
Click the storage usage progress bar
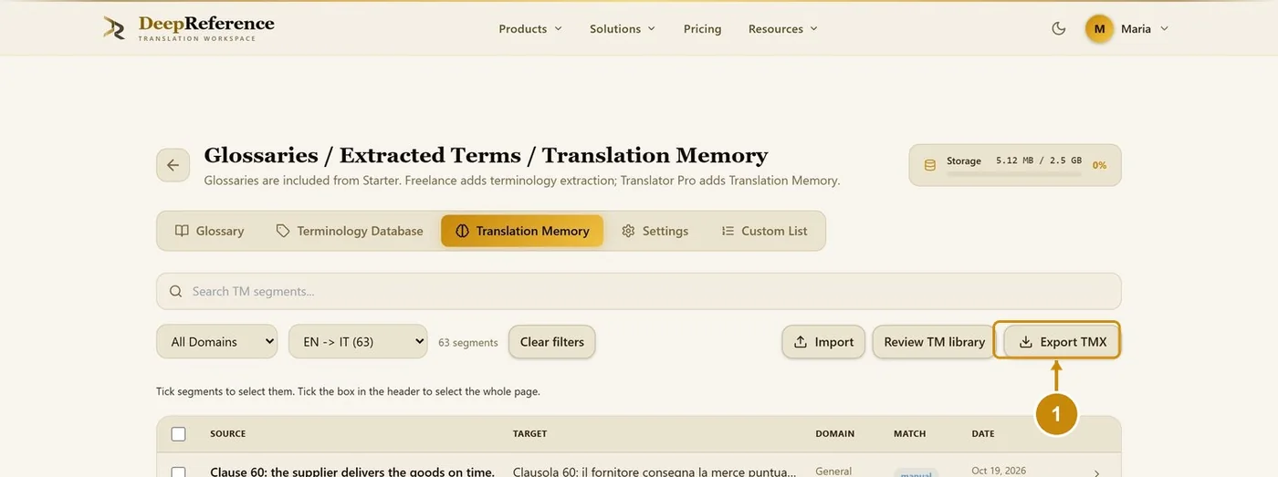tap(1014, 172)
